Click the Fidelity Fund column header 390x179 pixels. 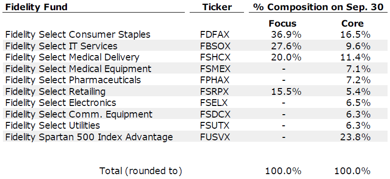[36, 7]
